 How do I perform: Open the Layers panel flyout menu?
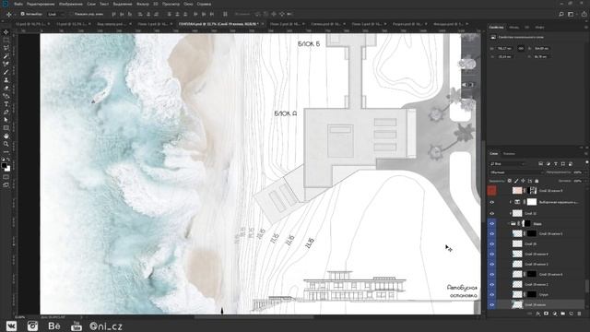pyautogui.click(x=586, y=154)
